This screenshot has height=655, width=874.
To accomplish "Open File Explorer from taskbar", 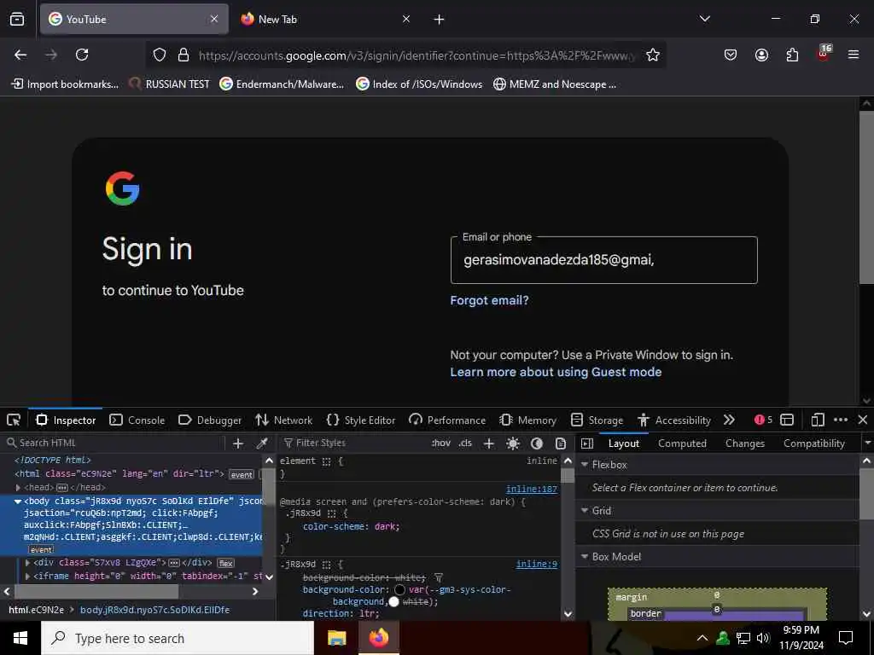I will [336, 638].
